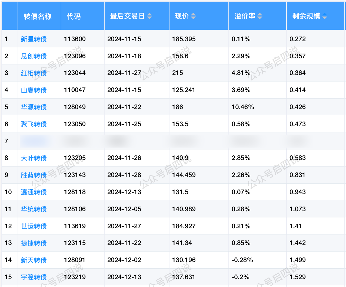The image size is (346, 287).
Task: Select the 新天转债 link
Action: [34, 260]
